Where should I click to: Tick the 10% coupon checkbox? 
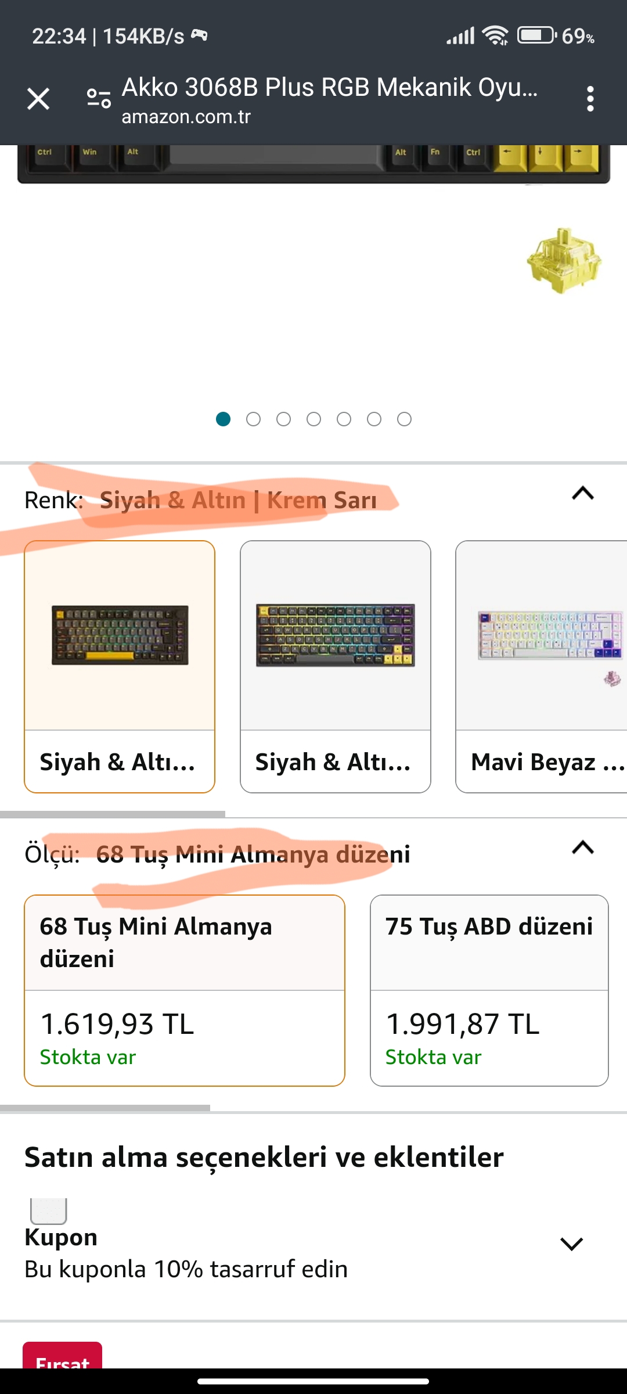click(49, 1210)
